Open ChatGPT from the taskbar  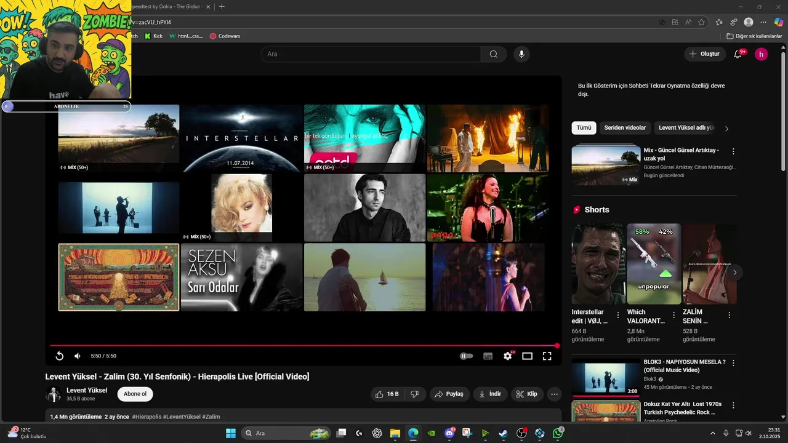point(377,433)
